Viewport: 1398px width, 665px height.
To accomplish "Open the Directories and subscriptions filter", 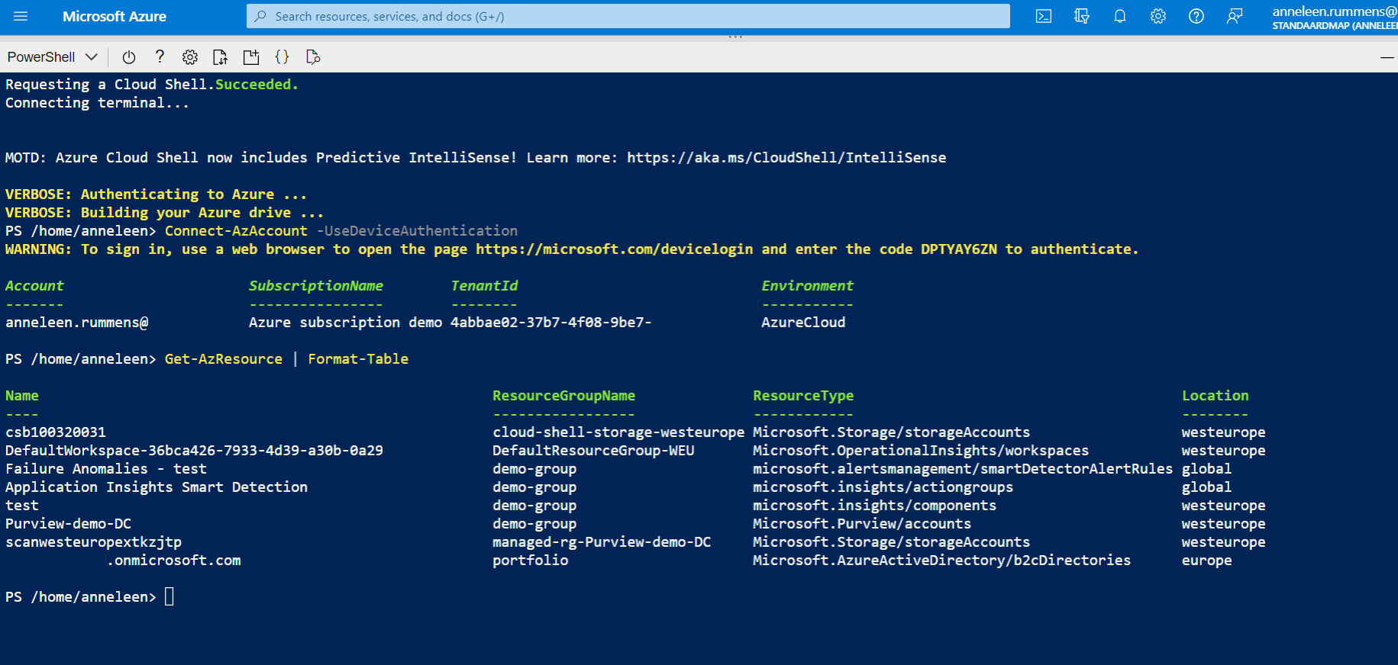I will 1082,16.
